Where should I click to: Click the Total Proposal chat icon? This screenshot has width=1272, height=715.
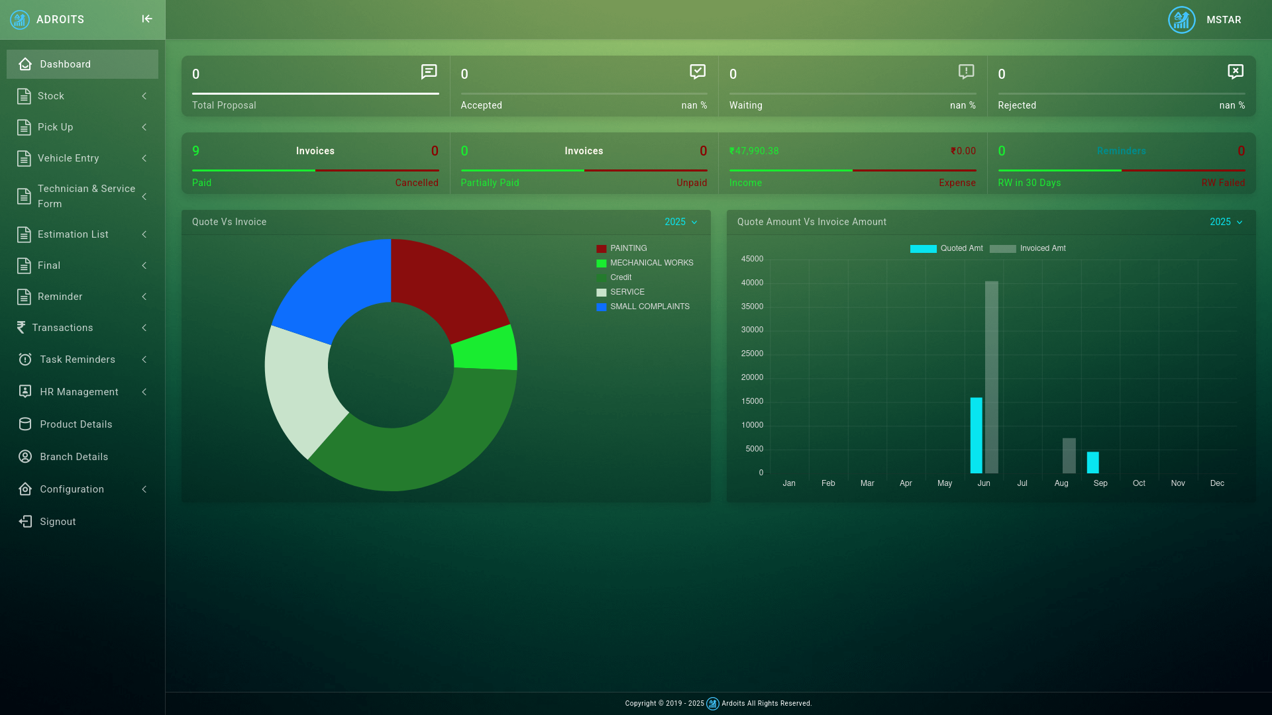coord(429,71)
